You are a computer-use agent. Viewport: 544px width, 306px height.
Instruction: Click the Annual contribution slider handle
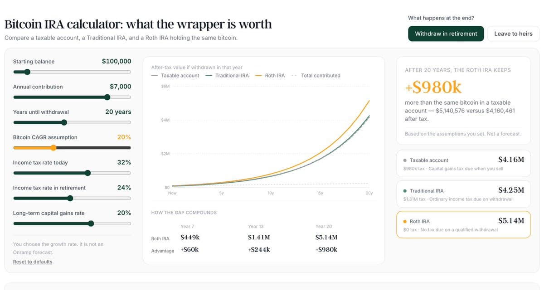(107, 97)
